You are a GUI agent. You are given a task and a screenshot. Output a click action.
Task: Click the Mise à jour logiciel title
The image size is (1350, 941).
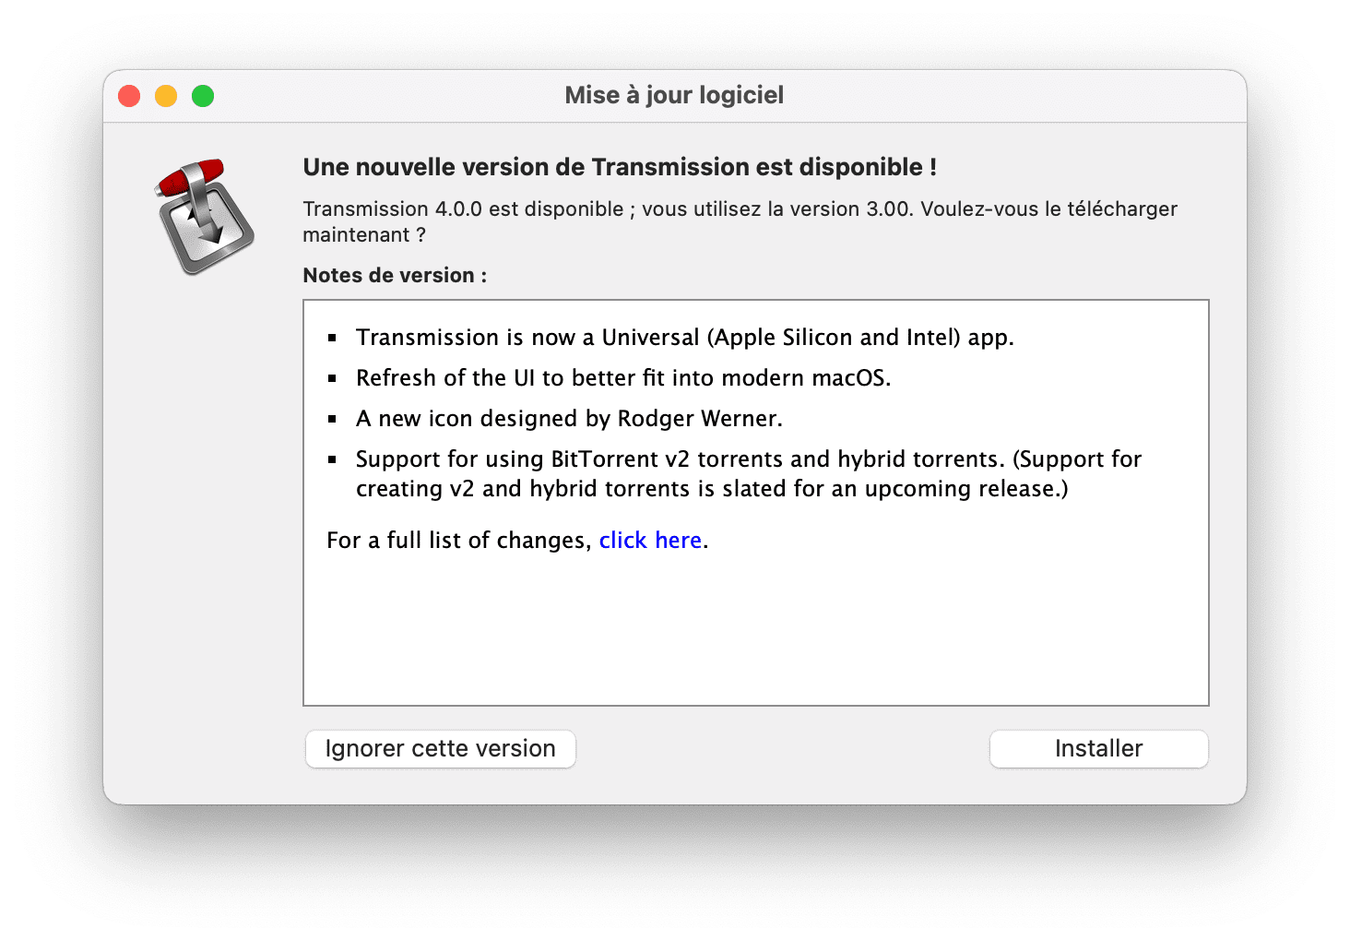(x=674, y=95)
